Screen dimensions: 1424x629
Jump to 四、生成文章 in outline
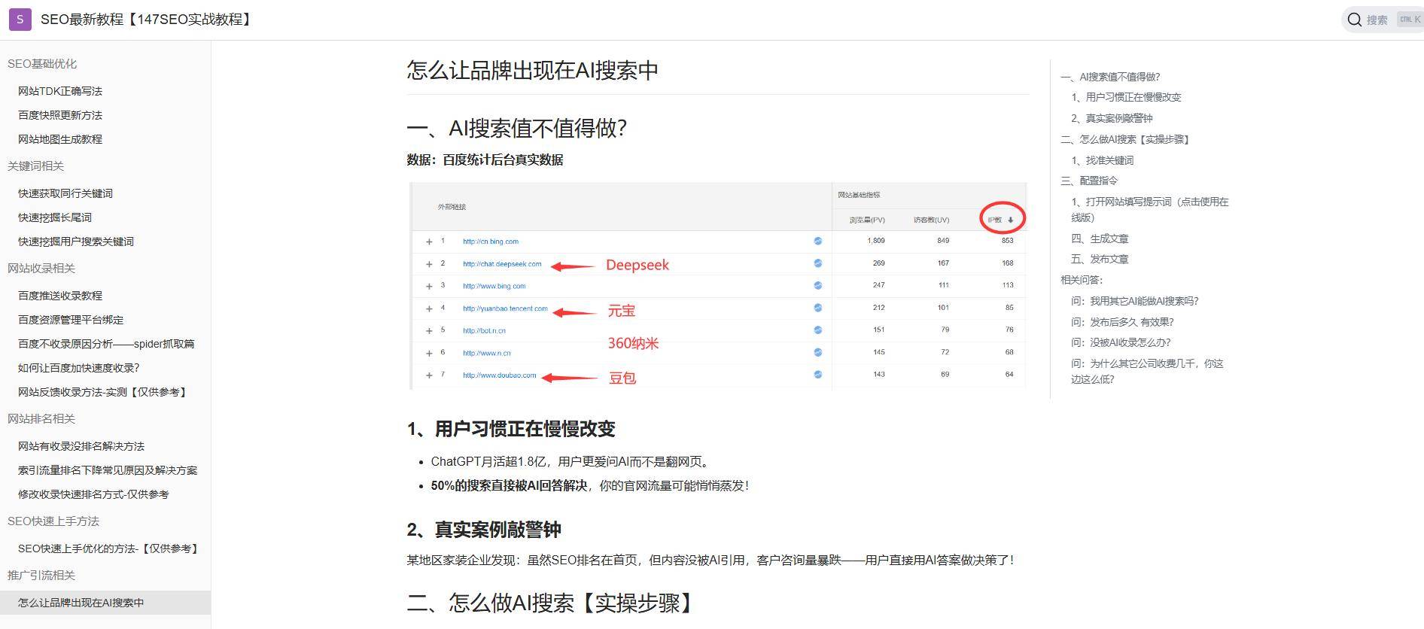[x=1100, y=239]
